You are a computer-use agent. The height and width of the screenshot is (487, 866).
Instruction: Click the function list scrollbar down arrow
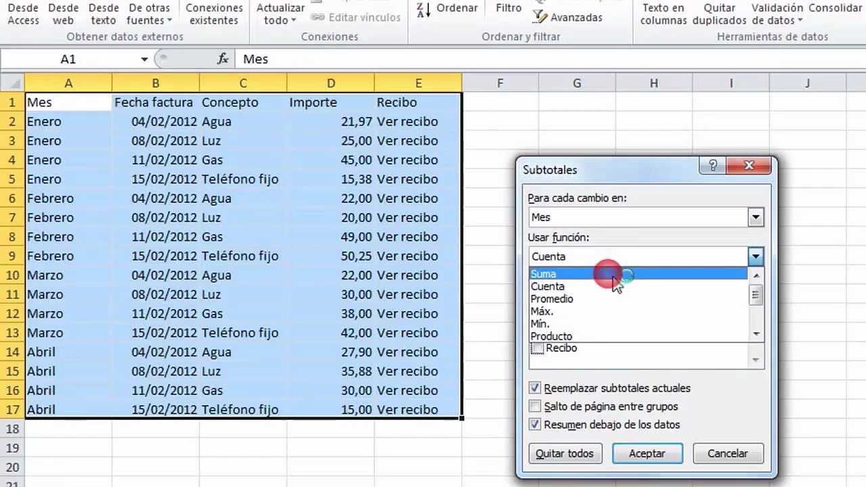pos(756,333)
